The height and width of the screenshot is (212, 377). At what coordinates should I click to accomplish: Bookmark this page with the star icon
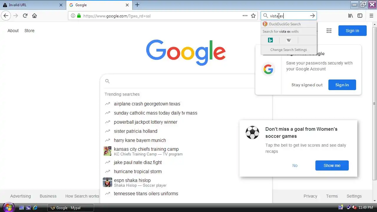(x=253, y=16)
